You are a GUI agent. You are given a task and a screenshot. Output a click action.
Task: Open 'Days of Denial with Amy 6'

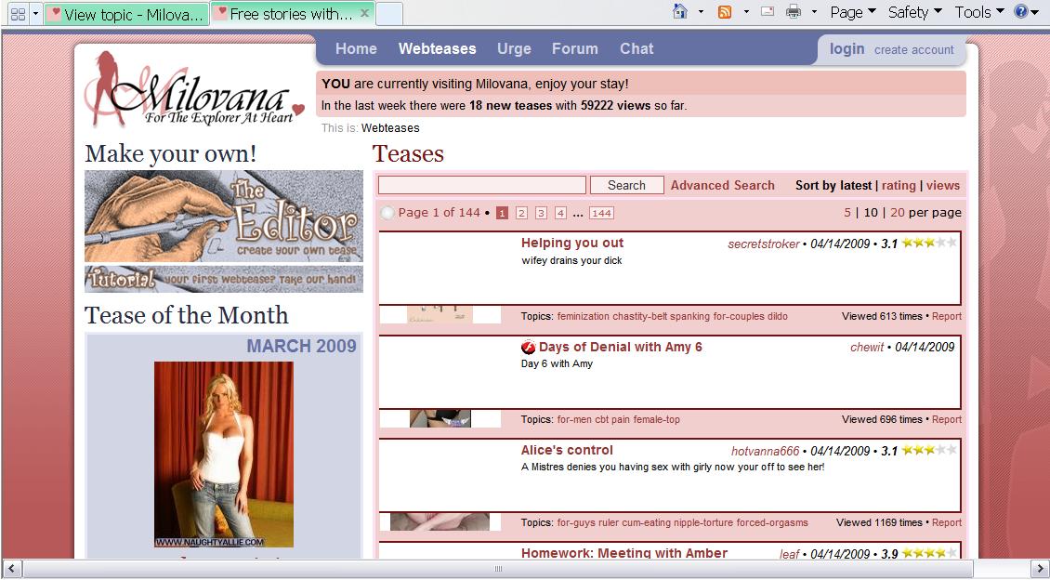click(620, 347)
